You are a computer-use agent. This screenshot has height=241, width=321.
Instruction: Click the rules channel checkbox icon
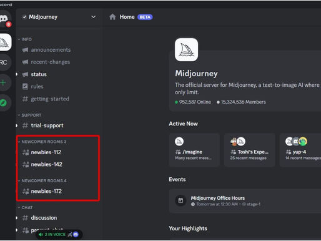(25, 86)
